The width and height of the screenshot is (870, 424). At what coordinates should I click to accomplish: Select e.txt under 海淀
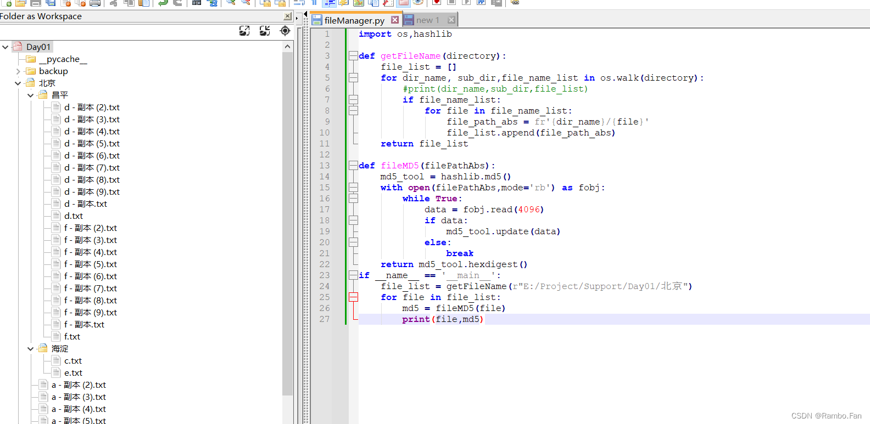click(73, 372)
